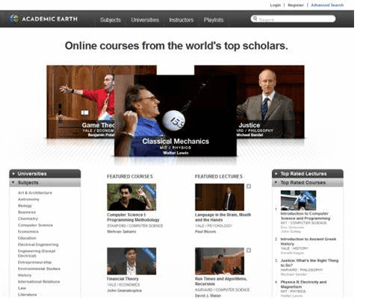
Task: Open the Universities navigation menu
Action: pos(145,20)
